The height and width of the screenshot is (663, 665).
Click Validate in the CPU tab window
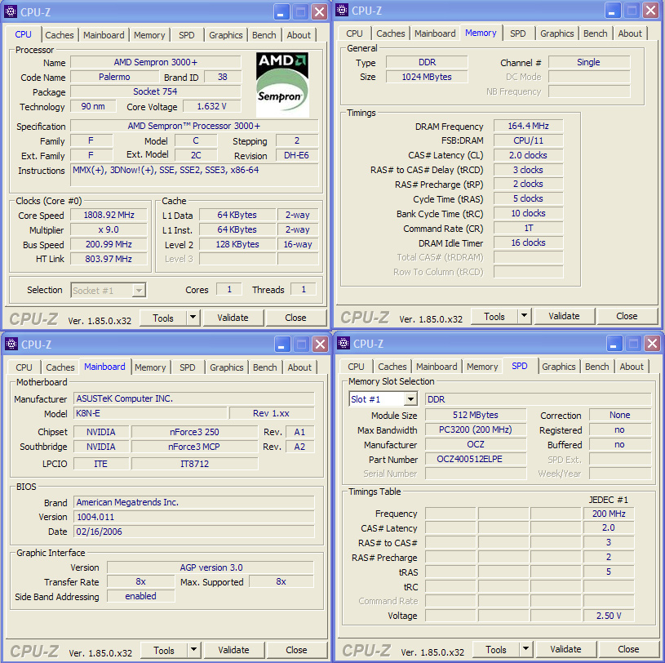point(233,318)
